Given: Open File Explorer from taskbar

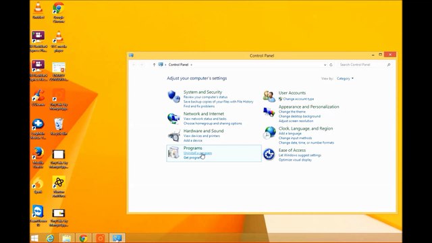Looking at the screenshot, I should tap(66, 238).
